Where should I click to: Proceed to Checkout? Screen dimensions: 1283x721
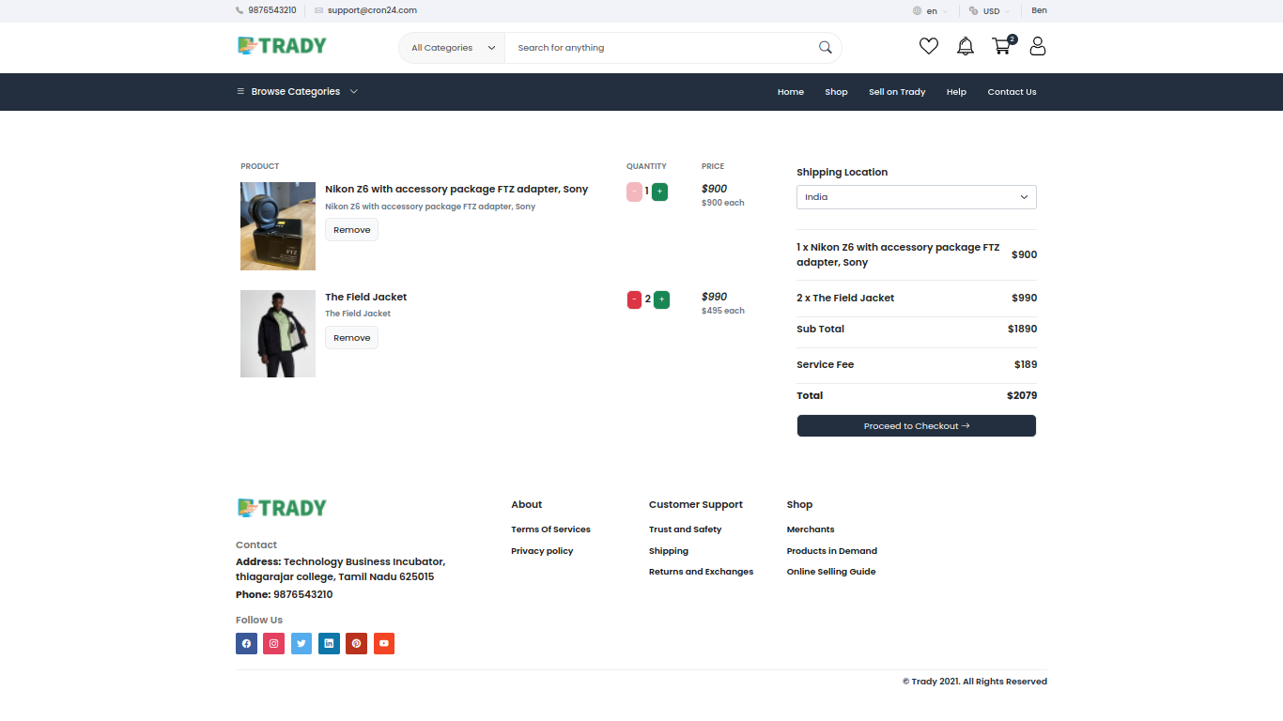(x=916, y=425)
